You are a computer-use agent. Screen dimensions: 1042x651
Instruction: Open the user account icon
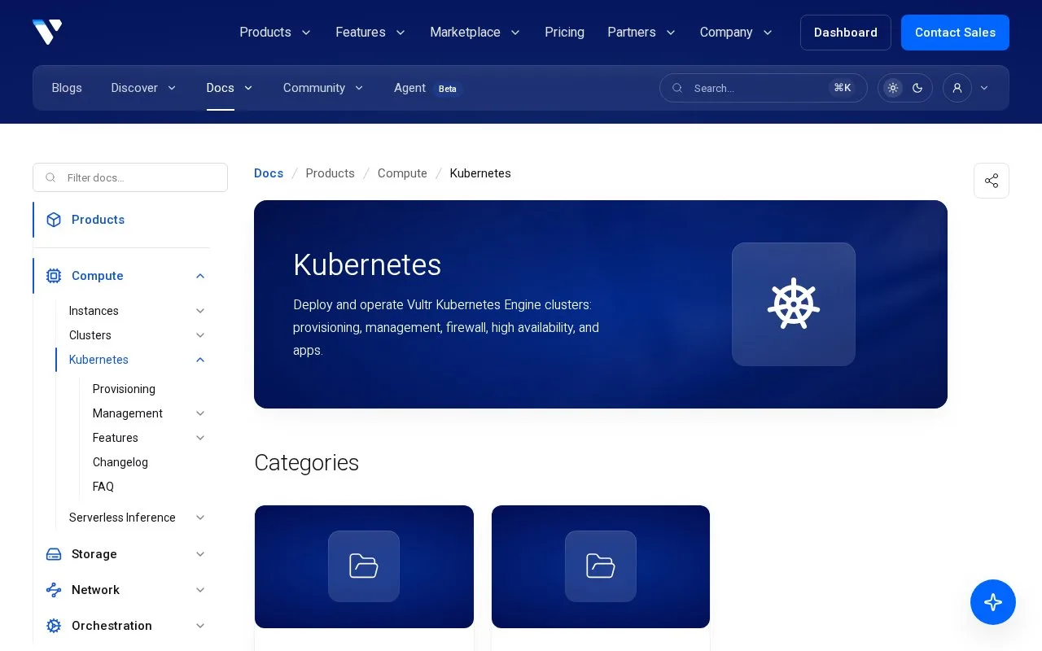[x=957, y=88]
